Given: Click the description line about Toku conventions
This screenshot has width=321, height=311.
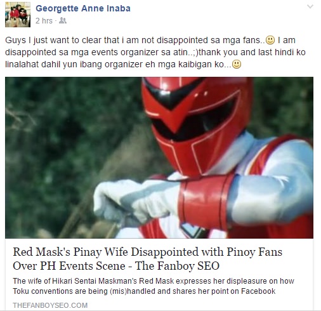Looking at the screenshot, I should pyautogui.click(x=144, y=291).
